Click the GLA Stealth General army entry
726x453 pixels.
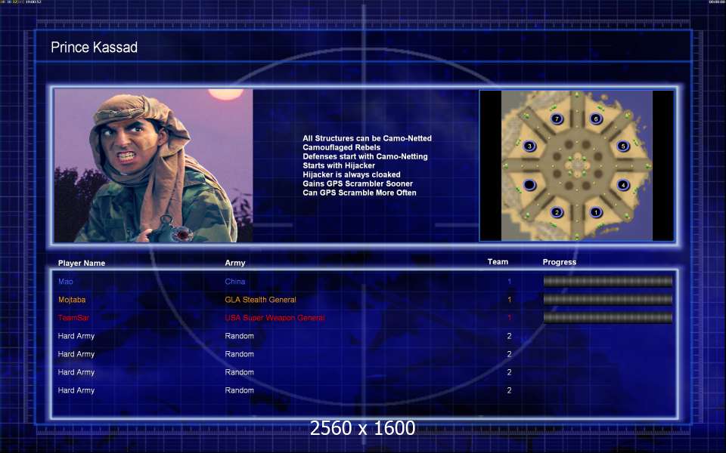point(260,300)
